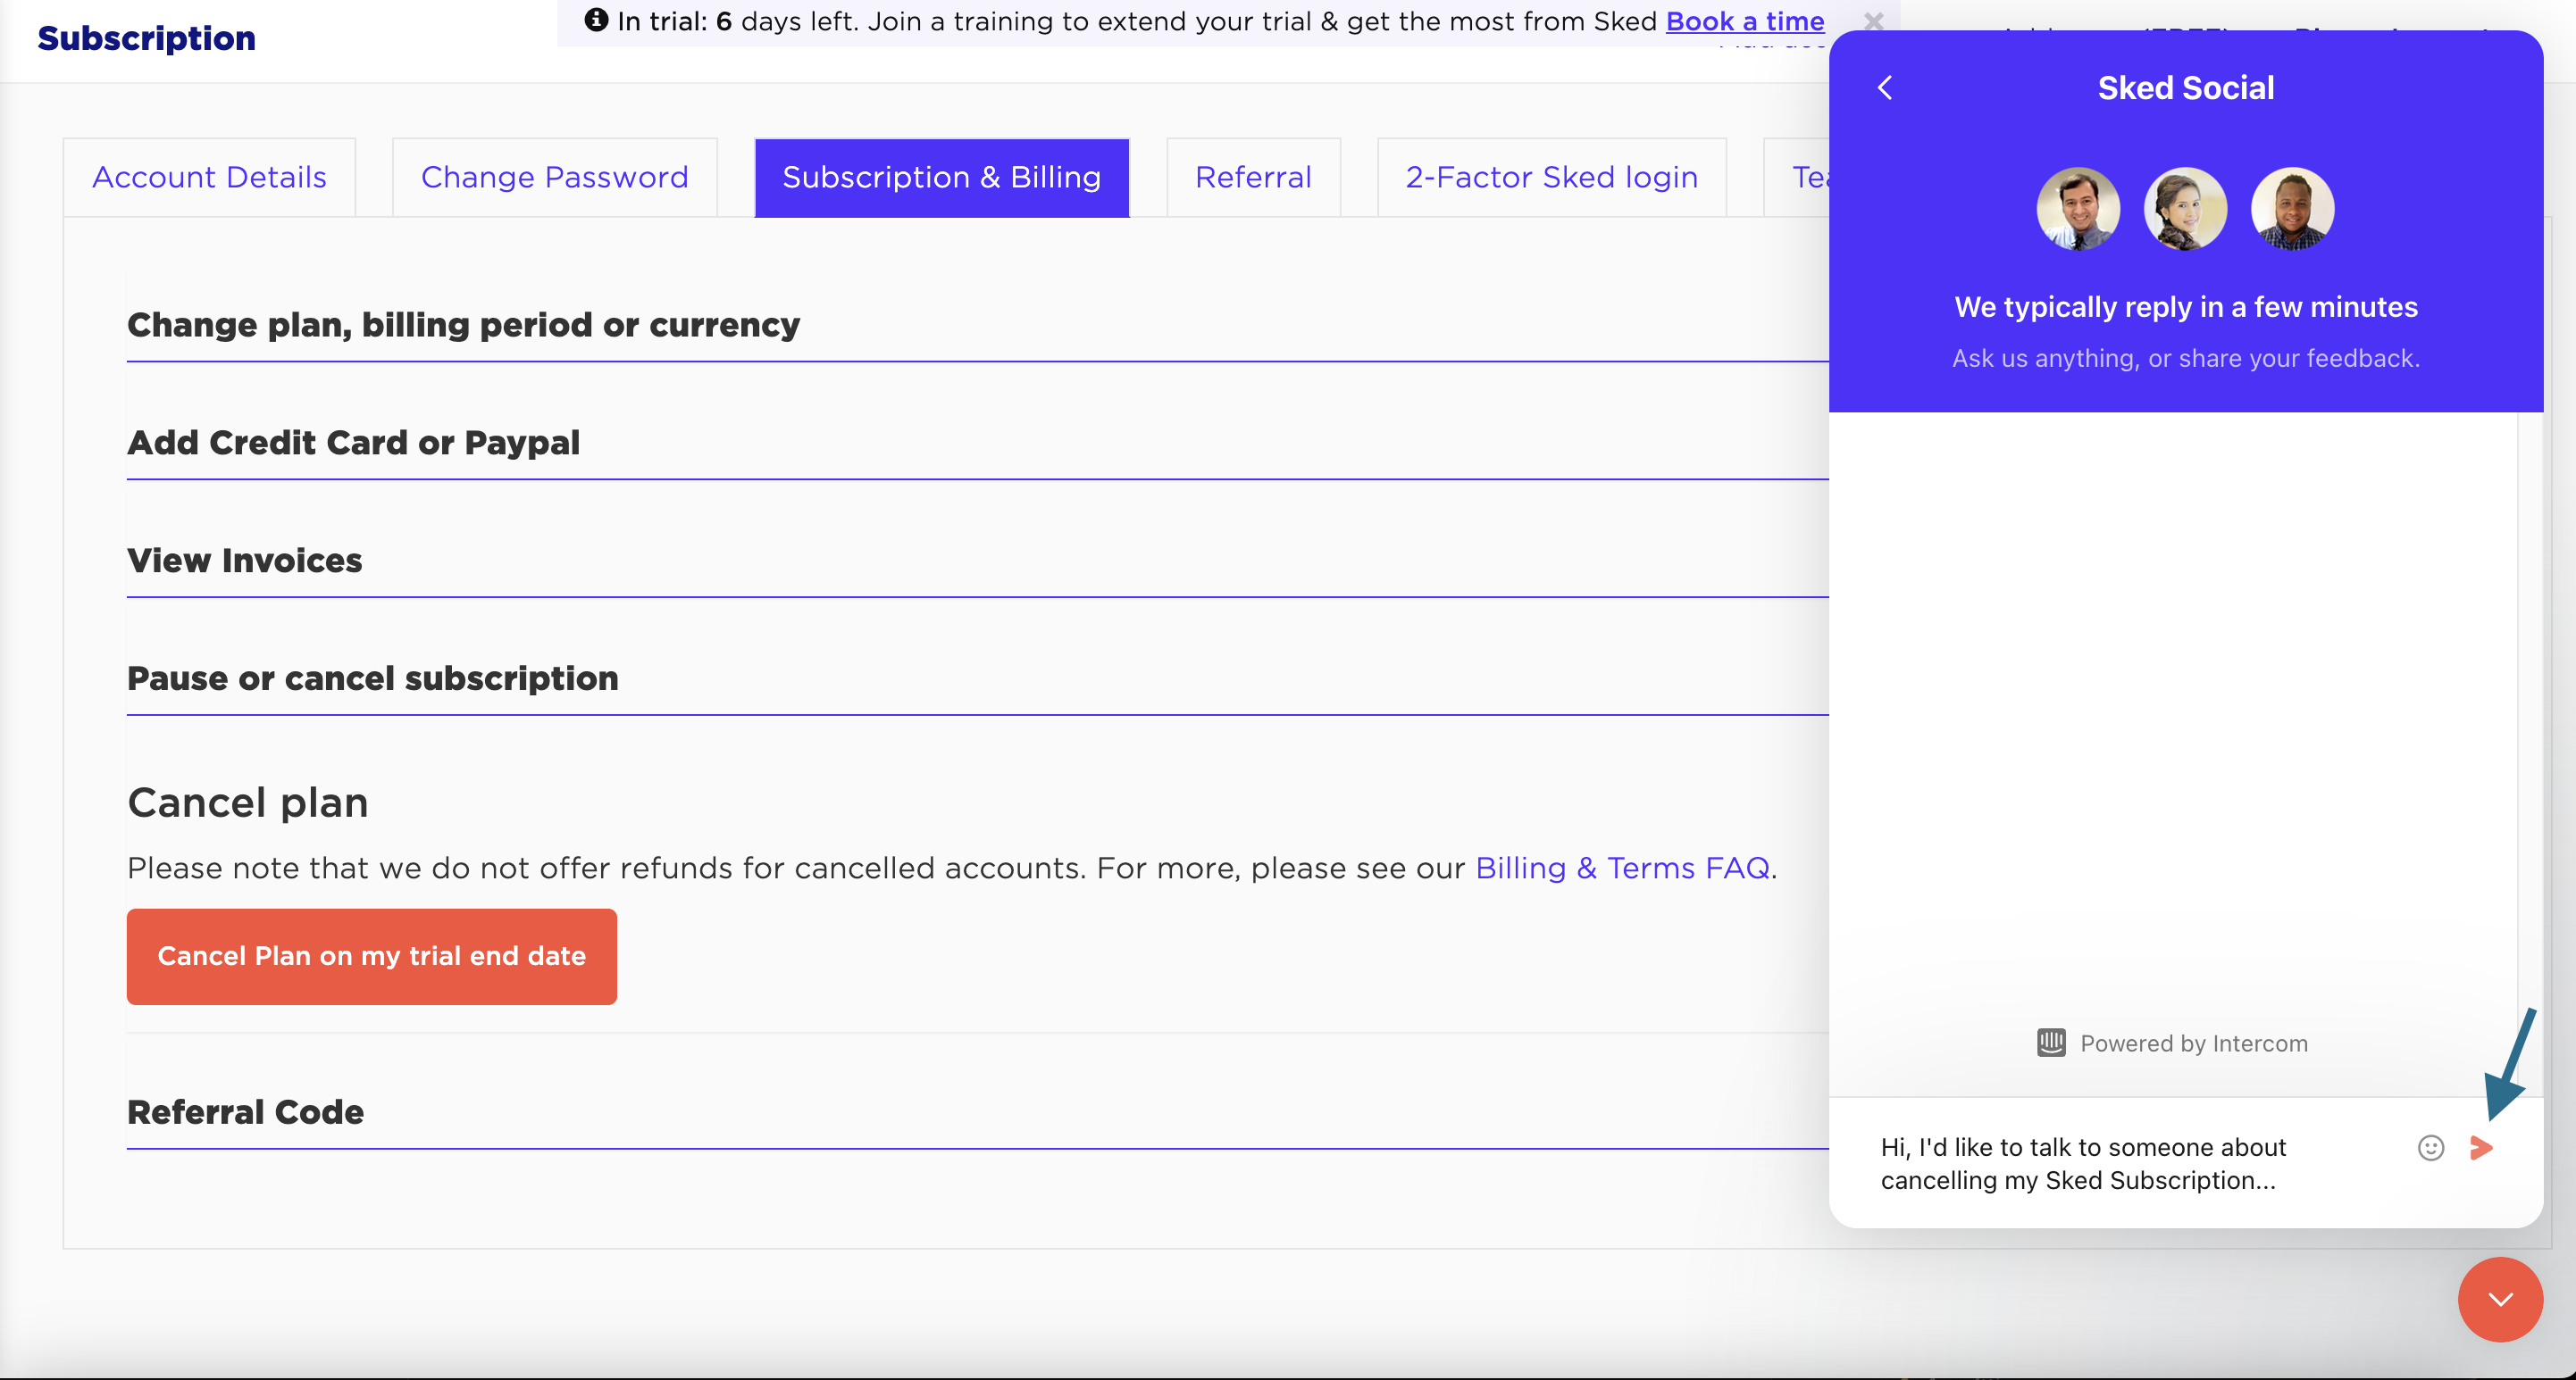Go to the 2-Factor Sked login tab

pos(1551,177)
